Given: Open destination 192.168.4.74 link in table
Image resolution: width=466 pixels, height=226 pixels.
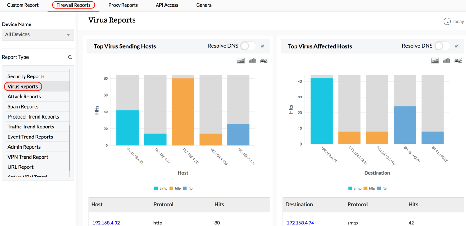Looking at the screenshot, I should pyautogui.click(x=300, y=223).
